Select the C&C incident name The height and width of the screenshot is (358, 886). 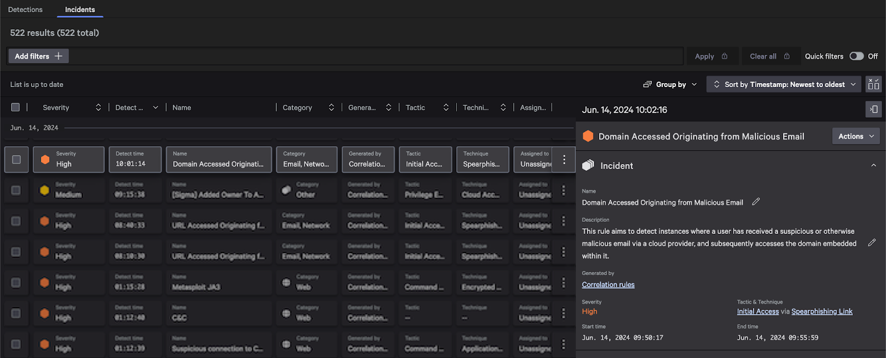tap(179, 318)
